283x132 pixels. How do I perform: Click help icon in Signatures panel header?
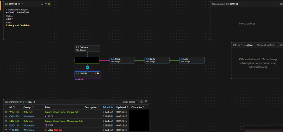[141, 102]
